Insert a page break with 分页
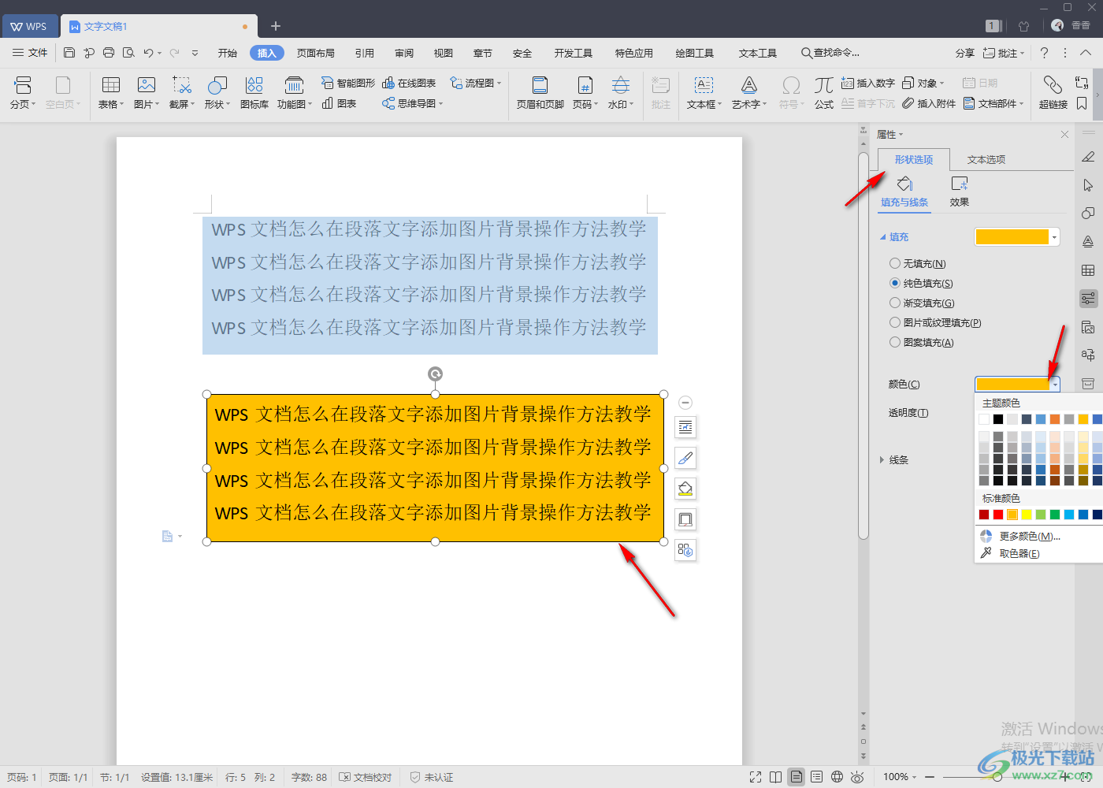This screenshot has height=788, width=1103. (x=22, y=92)
